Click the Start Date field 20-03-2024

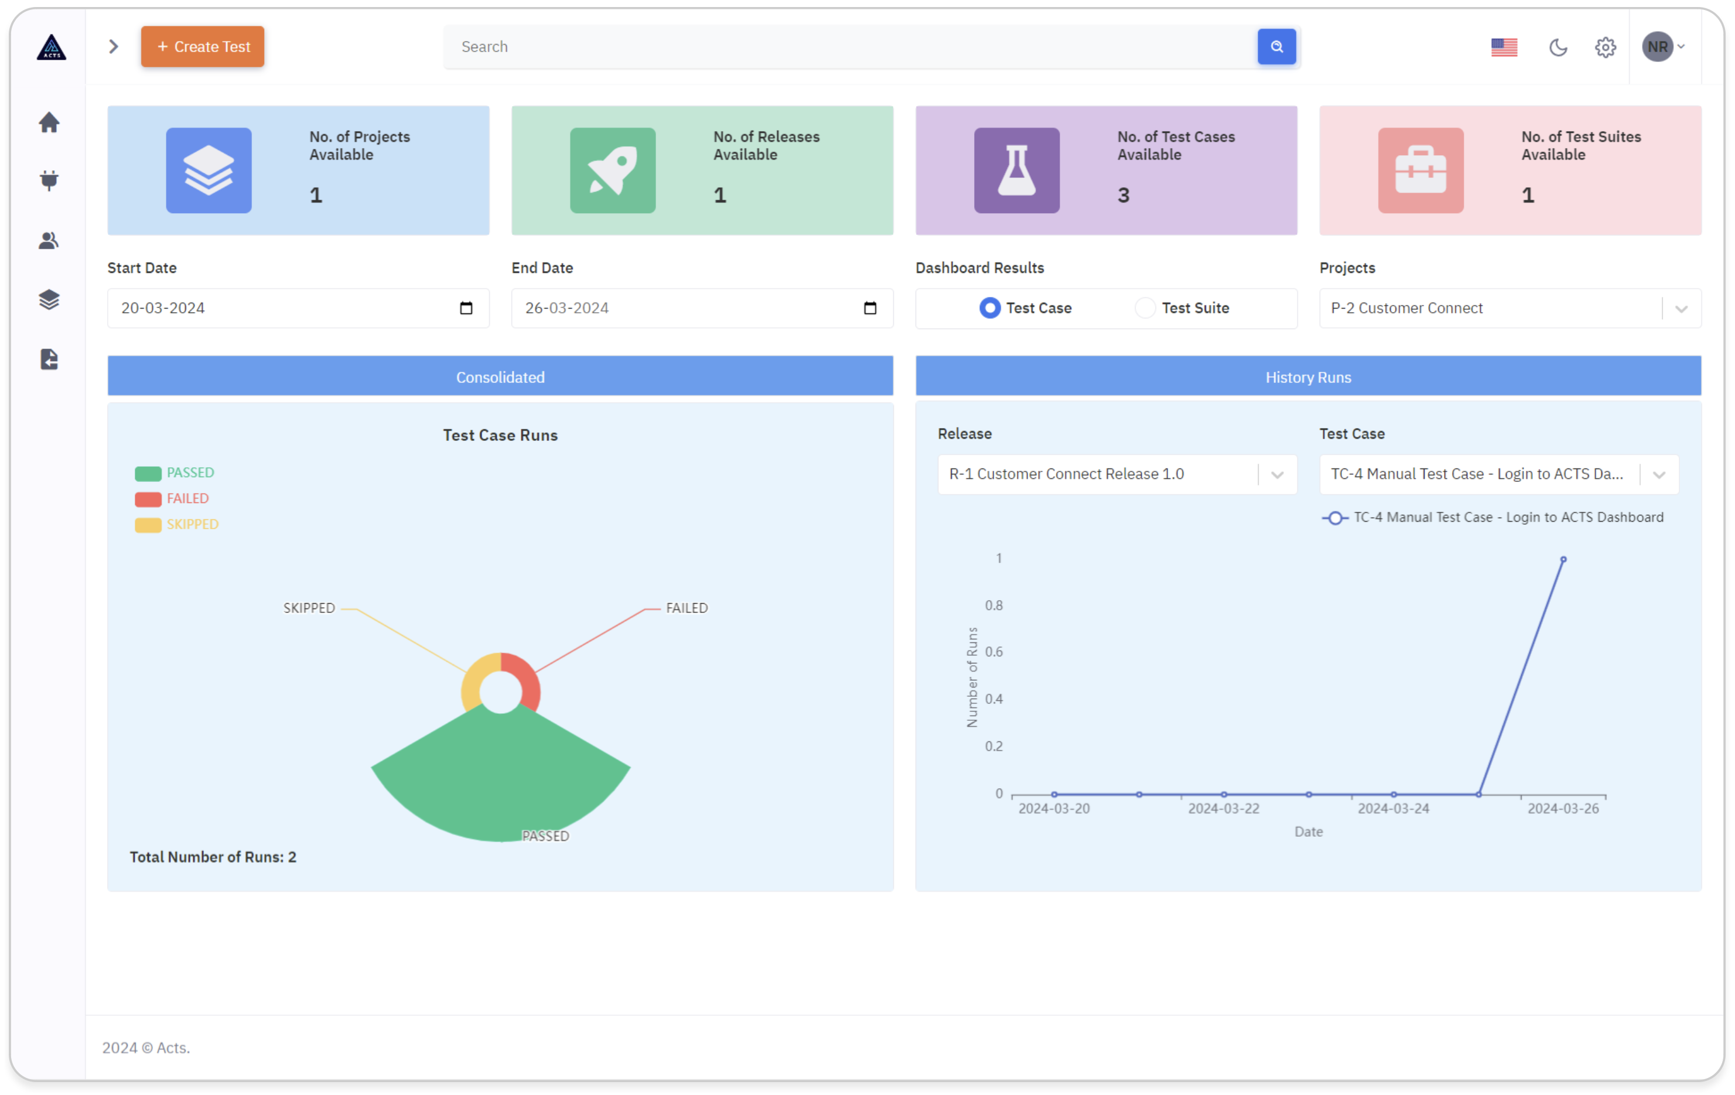[298, 309]
